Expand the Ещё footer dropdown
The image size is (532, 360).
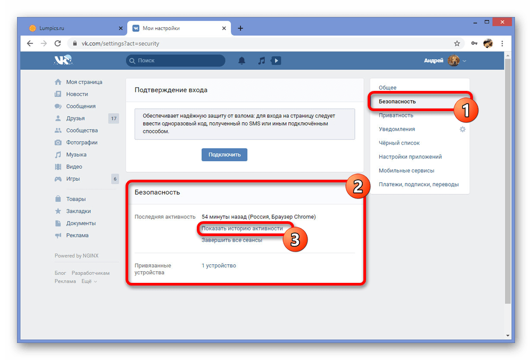click(89, 281)
